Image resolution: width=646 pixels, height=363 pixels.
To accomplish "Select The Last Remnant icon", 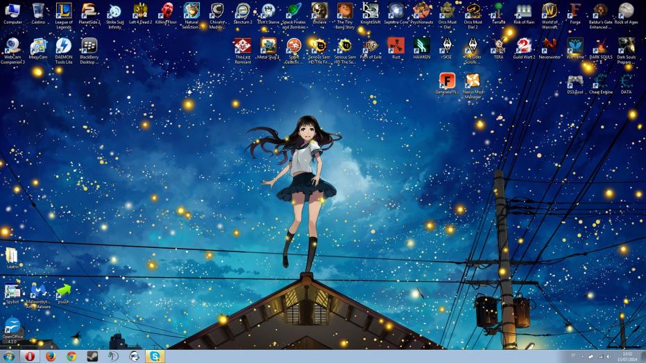I will 243,51.
